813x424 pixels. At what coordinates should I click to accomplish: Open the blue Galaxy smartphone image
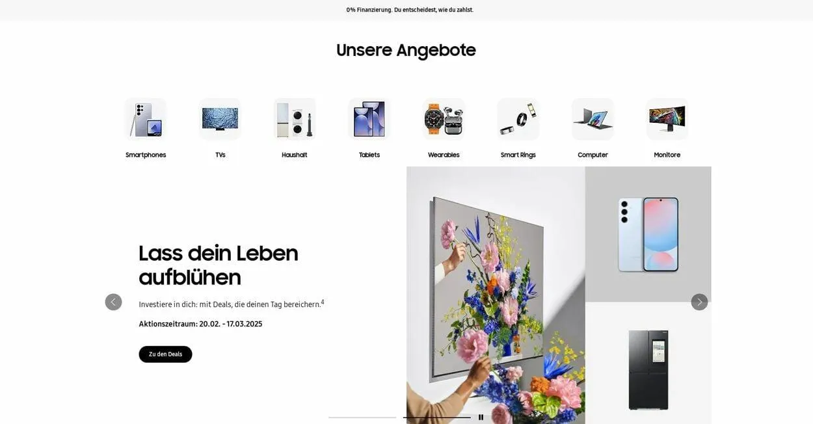point(648,234)
